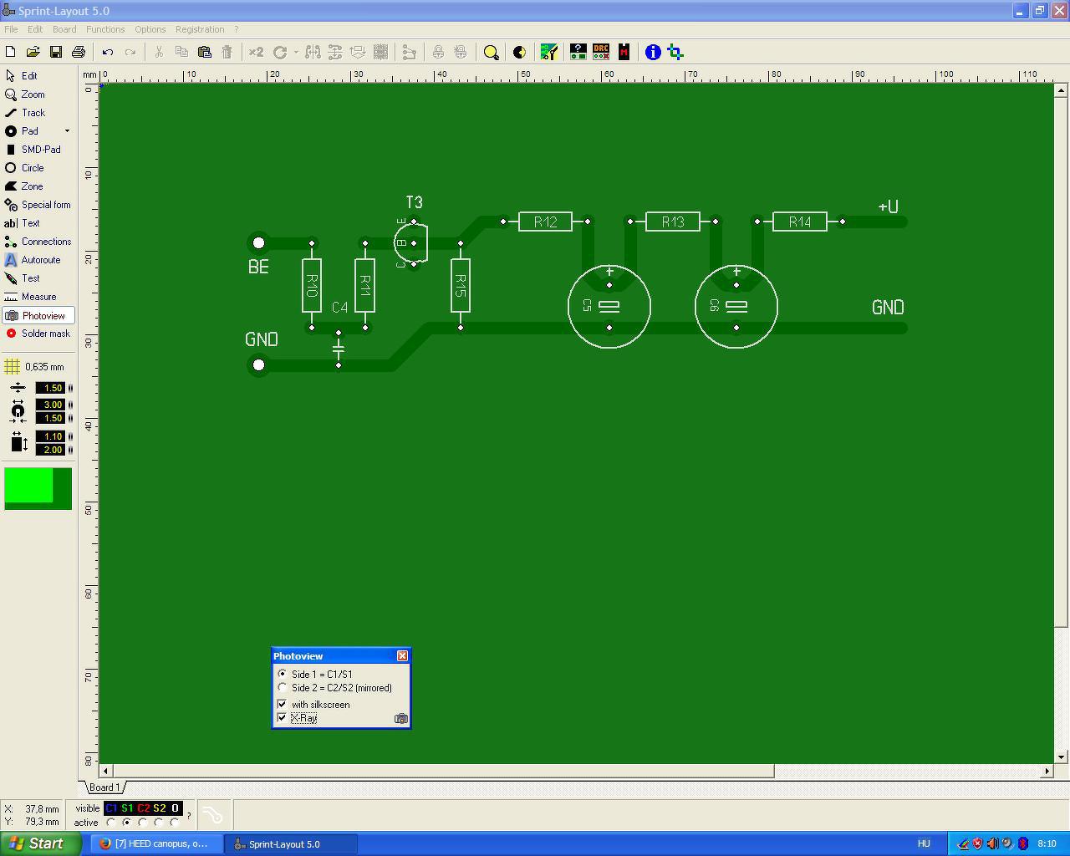Expand the Pad tool dropdown arrow
The height and width of the screenshot is (856, 1070).
pyautogui.click(x=68, y=131)
